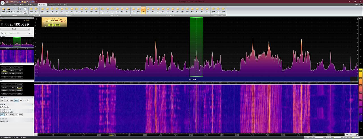Set AGC speed to Fast
This screenshot has width=363, height=139.
(x=7, y=100)
